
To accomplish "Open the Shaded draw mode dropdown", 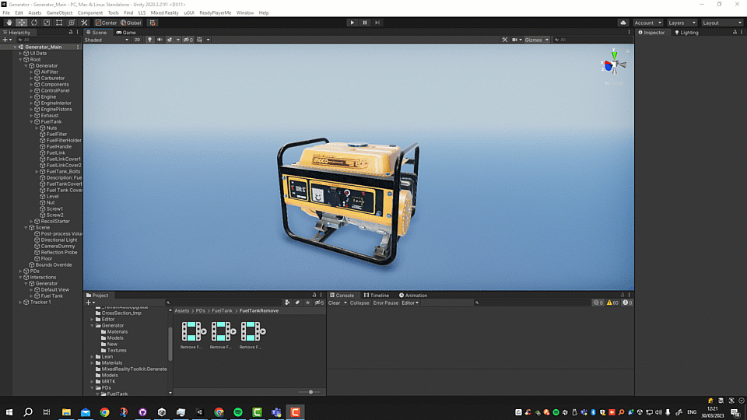I will 103,40.
